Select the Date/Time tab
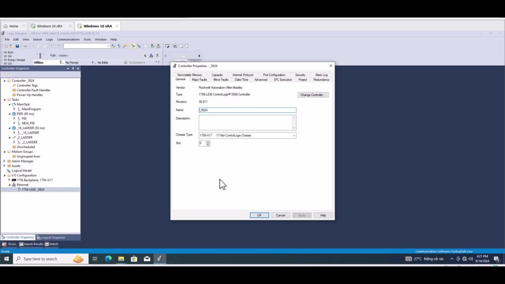 tap(241, 79)
